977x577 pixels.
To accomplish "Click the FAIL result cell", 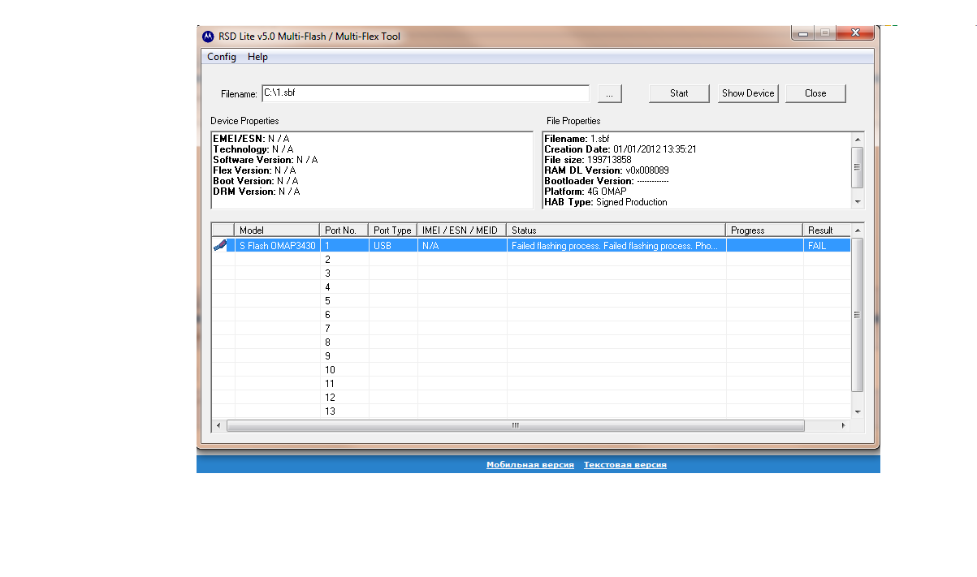I will [x=827, y=245].
